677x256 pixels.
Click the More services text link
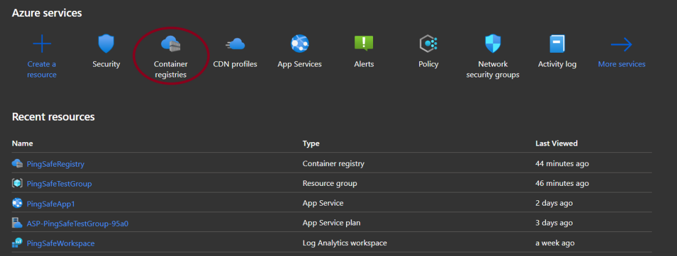pyautogui.click(x=621, y=64)
